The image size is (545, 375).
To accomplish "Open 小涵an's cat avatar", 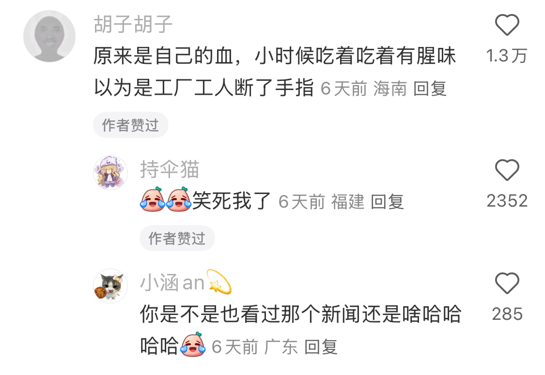I will point(110,286).
